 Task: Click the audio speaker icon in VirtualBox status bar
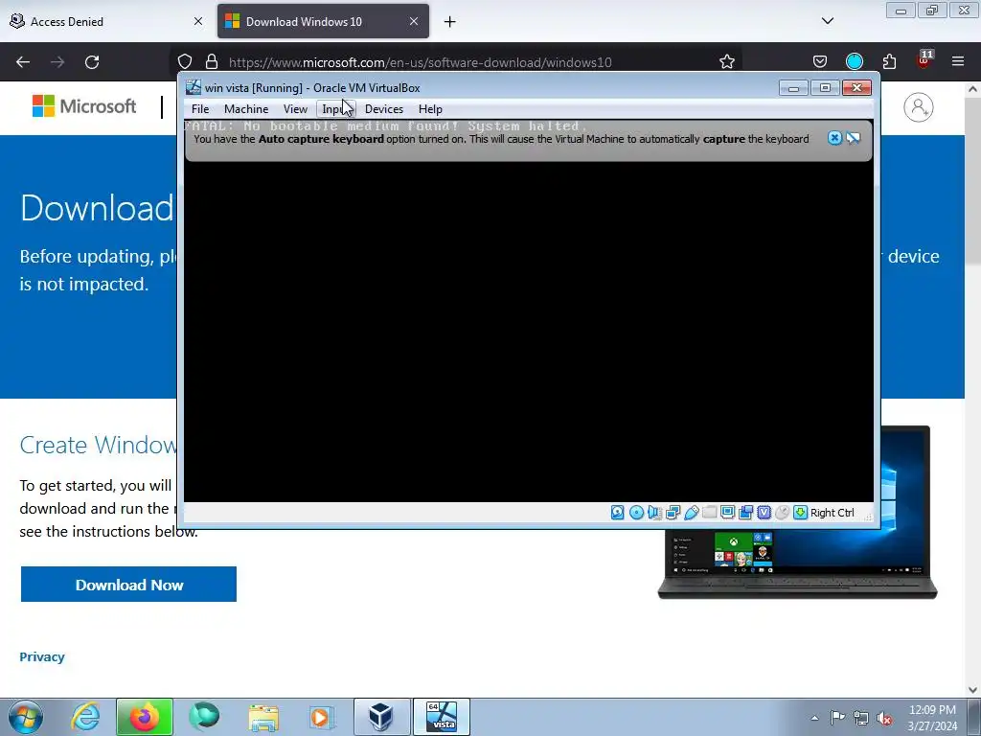(x=654, y=513)
